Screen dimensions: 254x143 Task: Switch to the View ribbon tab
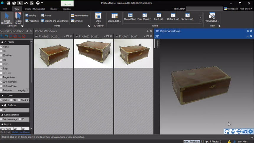point(17,9)
